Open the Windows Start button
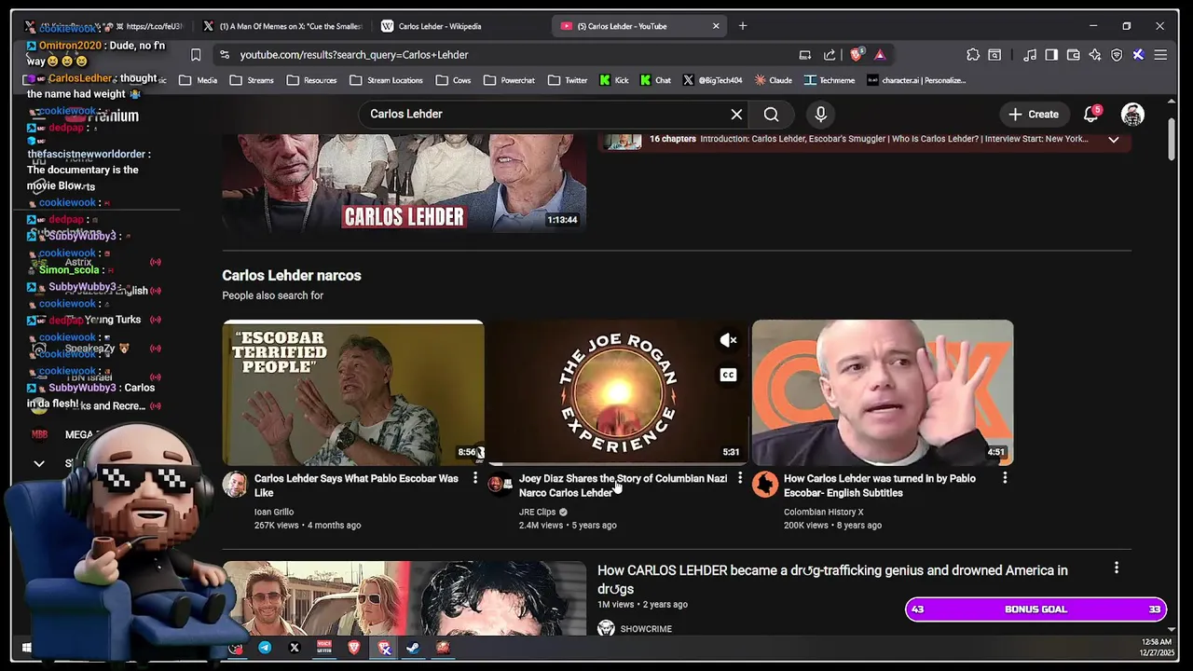 pos(26,648)
